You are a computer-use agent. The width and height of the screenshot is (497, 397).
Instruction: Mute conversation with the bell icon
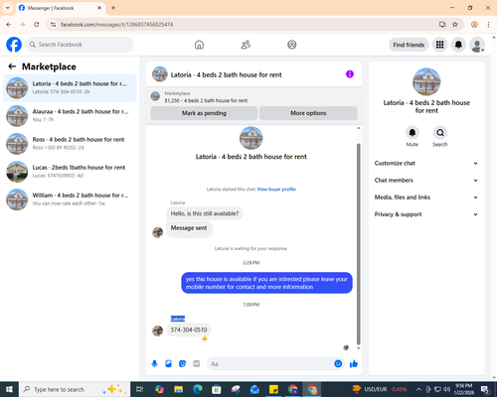coord(413,133)
